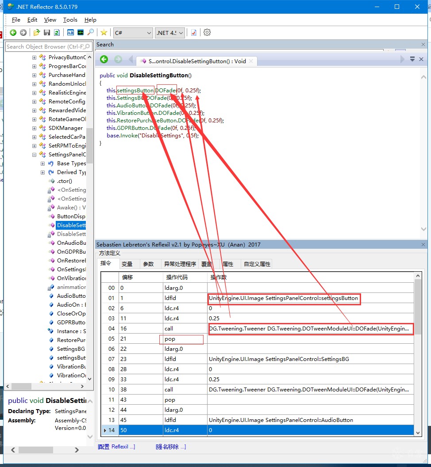Click the magnifying glass search toolbar icon
431x467 pixels.
(91, 32)
